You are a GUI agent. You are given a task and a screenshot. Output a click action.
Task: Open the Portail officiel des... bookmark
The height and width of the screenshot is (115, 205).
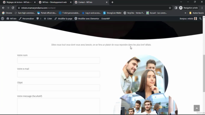[47, 13]
